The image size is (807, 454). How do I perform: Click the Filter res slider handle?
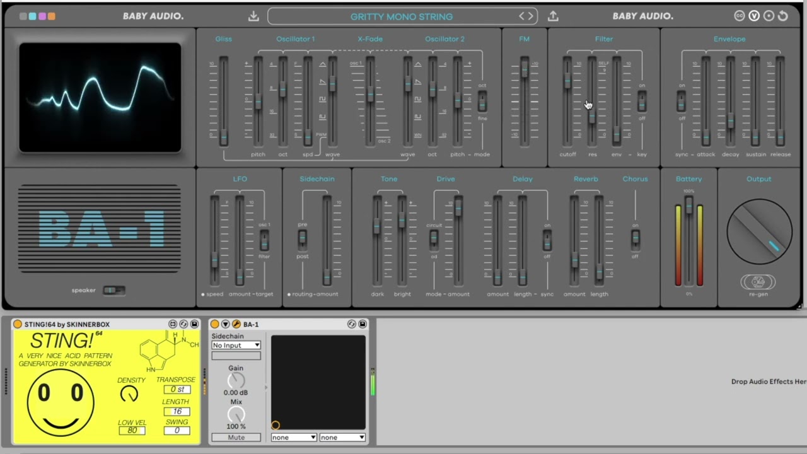tap(592, 116)
